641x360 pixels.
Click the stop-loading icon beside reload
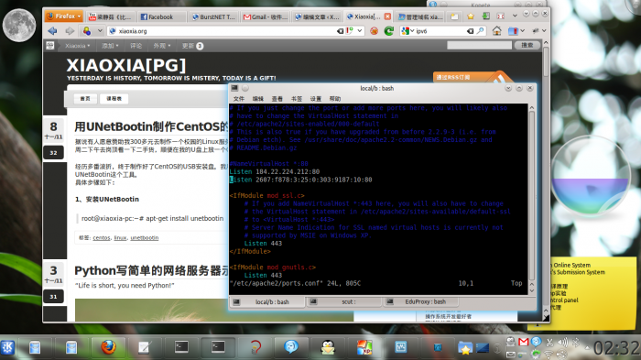pos(374,30)
